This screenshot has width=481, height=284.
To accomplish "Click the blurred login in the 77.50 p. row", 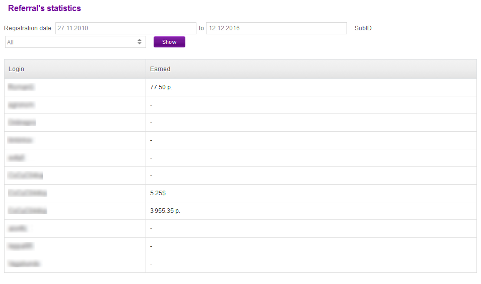I will coord(21,87).
